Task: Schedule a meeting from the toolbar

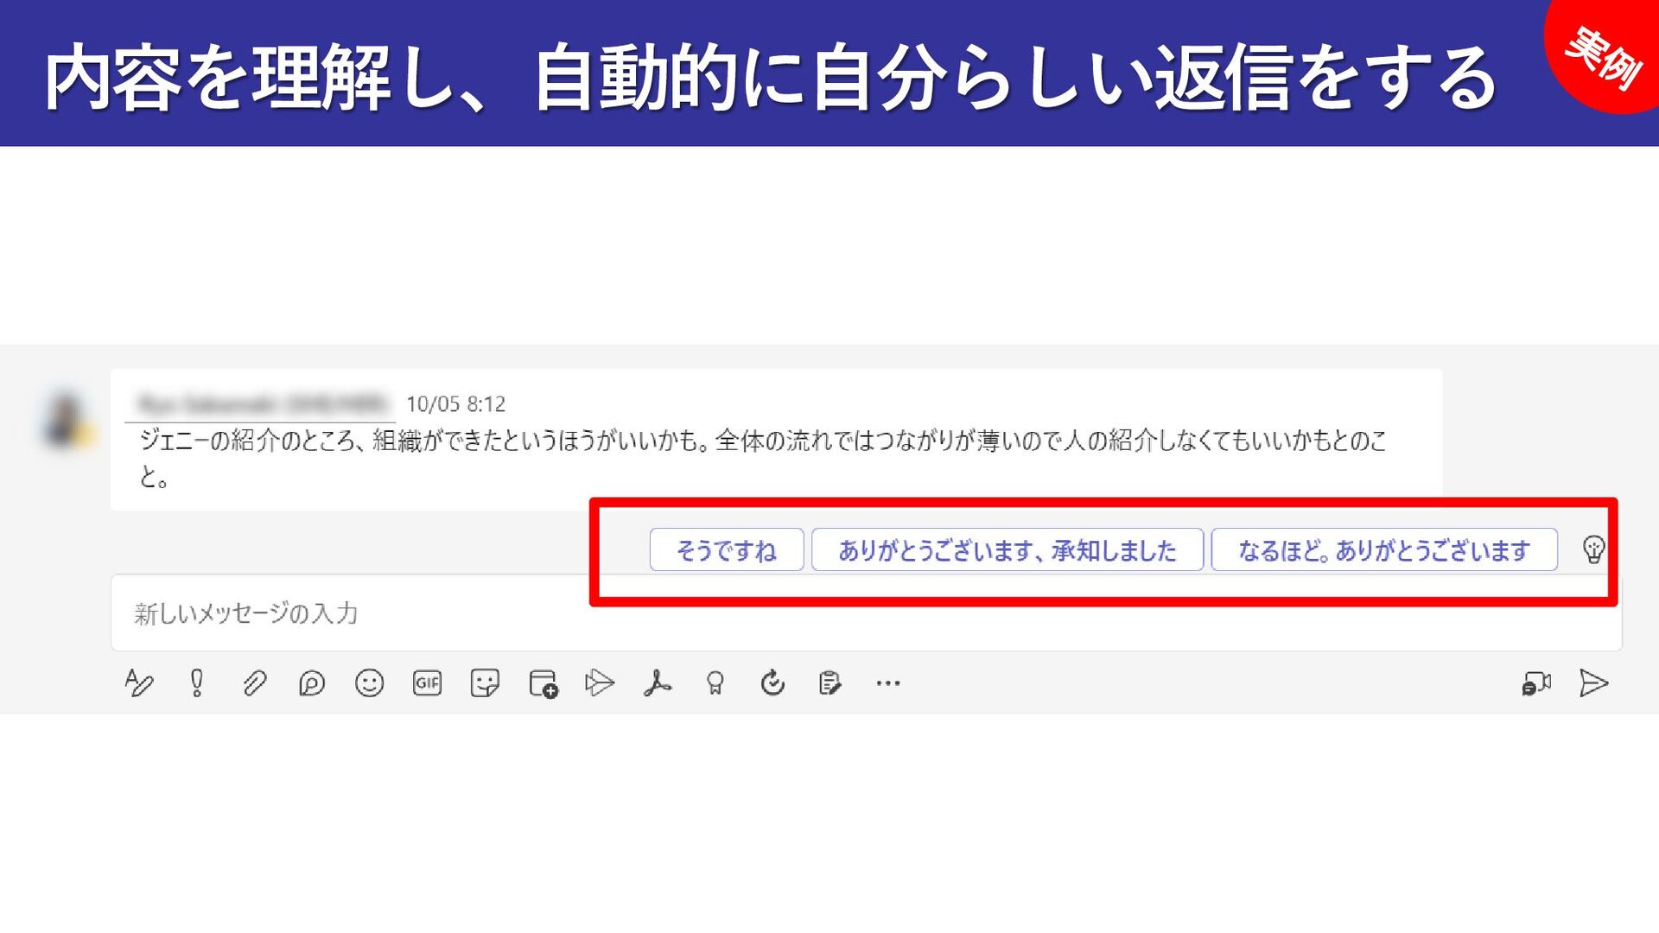Action: coord(543,683)
